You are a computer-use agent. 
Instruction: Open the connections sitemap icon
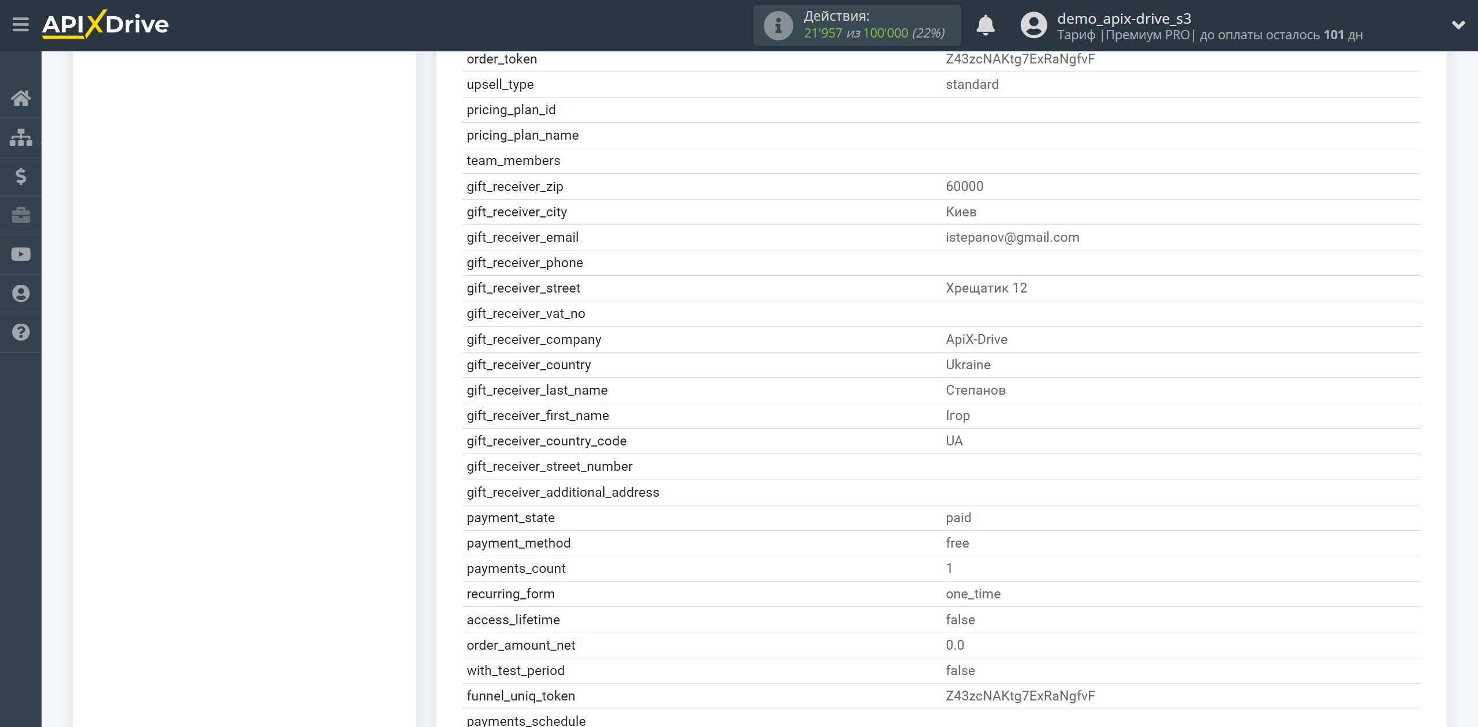point(21,137)
